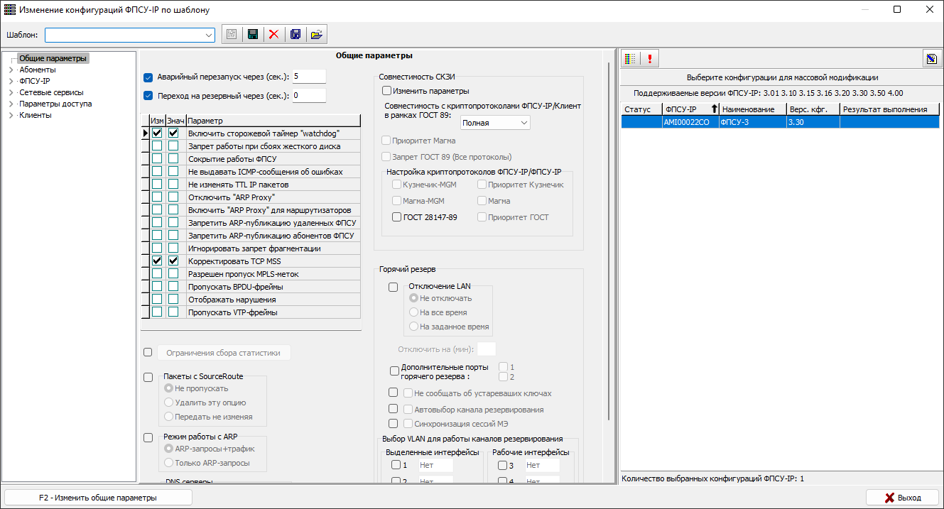The width and height of the screenshot is (944, 509).
Task: Click the edit document icon at far right
Action: pyautogui.click(x=931, y=59)
